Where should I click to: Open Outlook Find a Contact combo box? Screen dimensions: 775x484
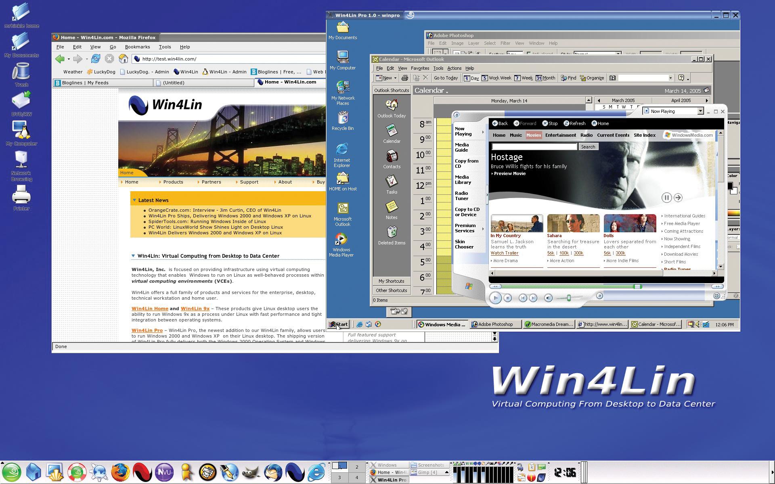pyautogui.click(x=645, y=78)
